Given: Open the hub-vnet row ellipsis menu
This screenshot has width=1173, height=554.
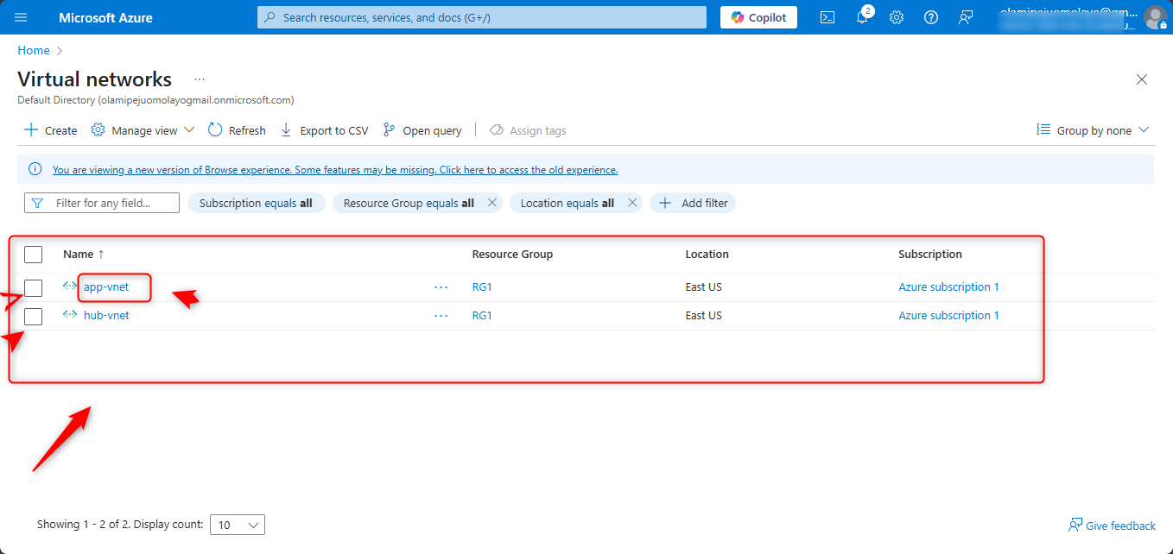Looking at the screenshot, I should tap(441, 316).
